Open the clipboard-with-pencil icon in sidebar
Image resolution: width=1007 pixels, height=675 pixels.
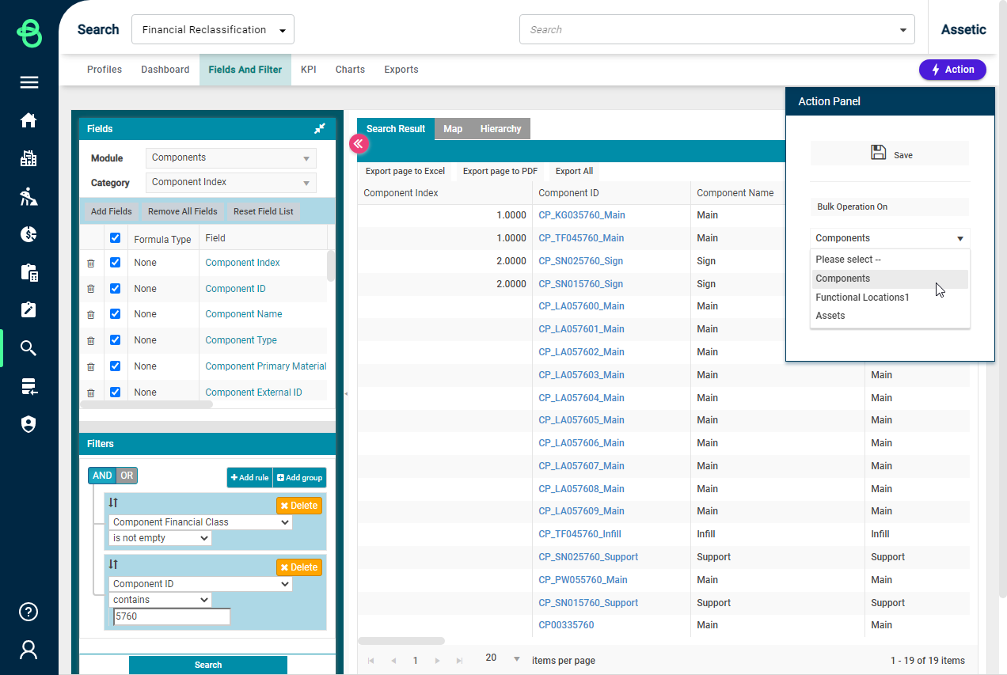coord(29,310)
